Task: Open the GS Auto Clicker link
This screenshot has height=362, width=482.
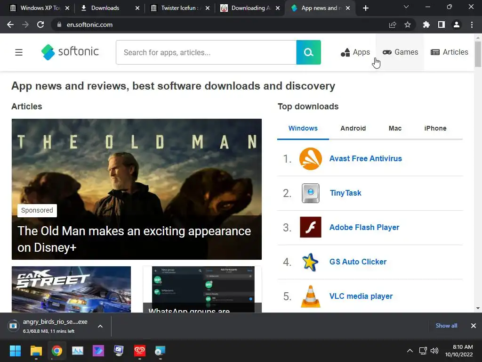Action: pos(358,262)
